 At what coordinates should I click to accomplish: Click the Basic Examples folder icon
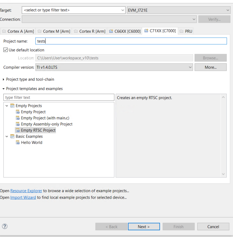pos(12,136)
